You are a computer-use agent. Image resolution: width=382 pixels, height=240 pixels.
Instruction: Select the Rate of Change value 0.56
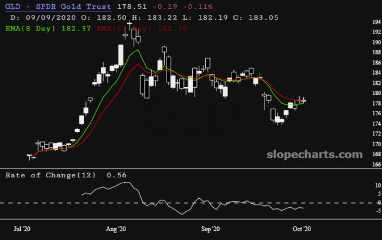(116, 175)
